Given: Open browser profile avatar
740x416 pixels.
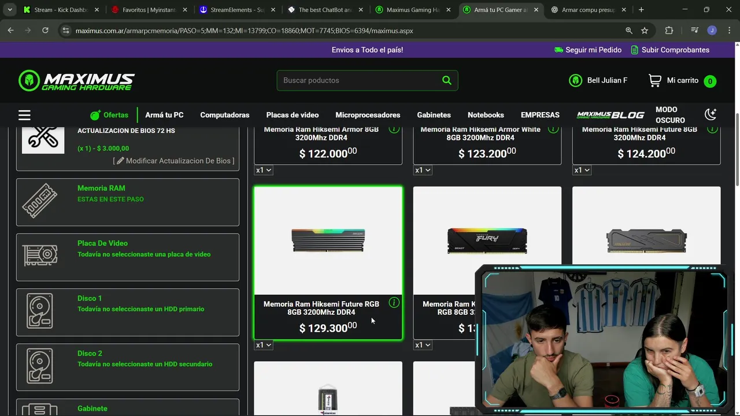Looking at the screenshot, I should point(712,31).
